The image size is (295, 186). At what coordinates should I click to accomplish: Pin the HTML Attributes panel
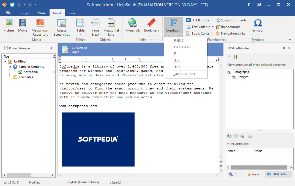[x=284, y=48]
